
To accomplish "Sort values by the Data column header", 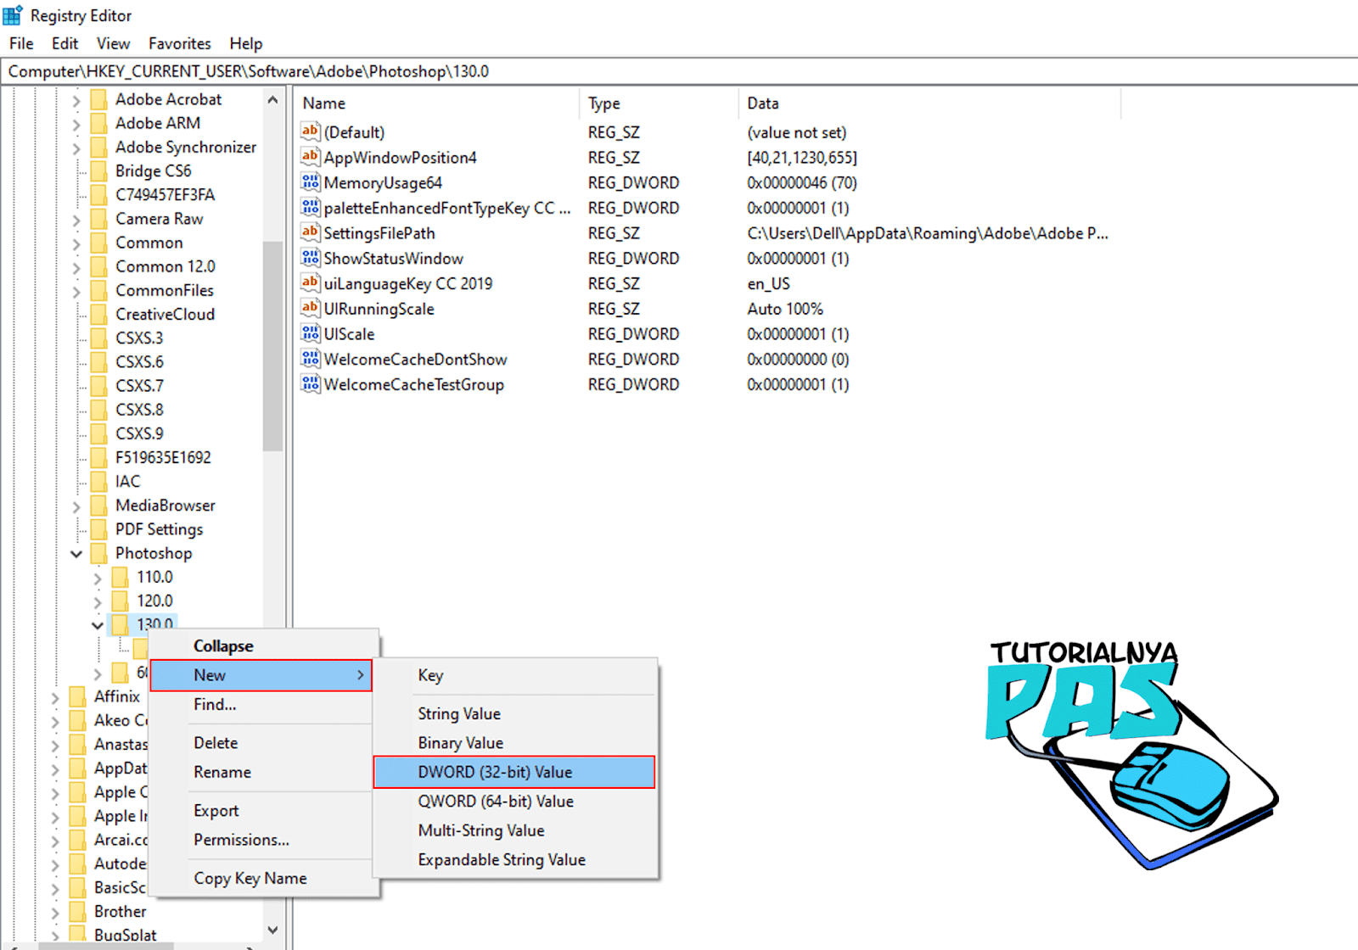I will 929,103.
